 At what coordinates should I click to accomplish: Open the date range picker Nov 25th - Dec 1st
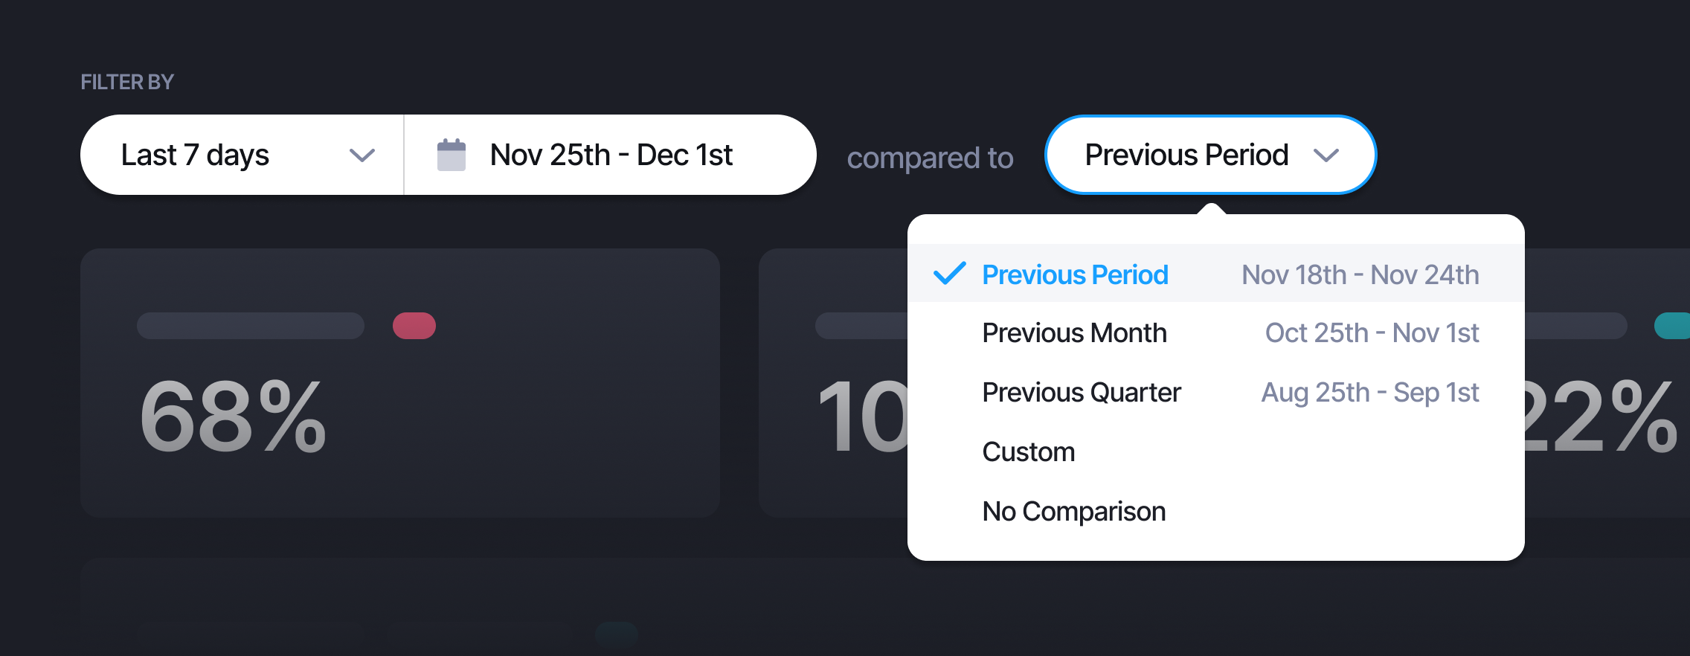point(610,155)
